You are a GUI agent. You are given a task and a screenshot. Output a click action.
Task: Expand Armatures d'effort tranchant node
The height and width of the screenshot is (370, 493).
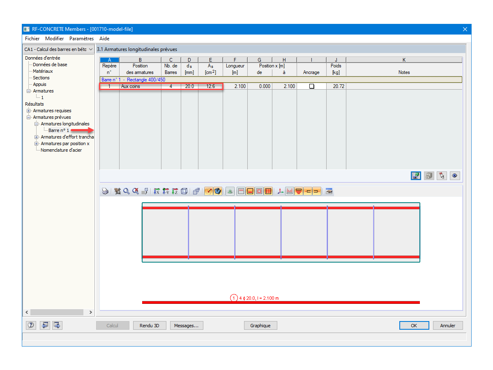[x=37, y=137]
